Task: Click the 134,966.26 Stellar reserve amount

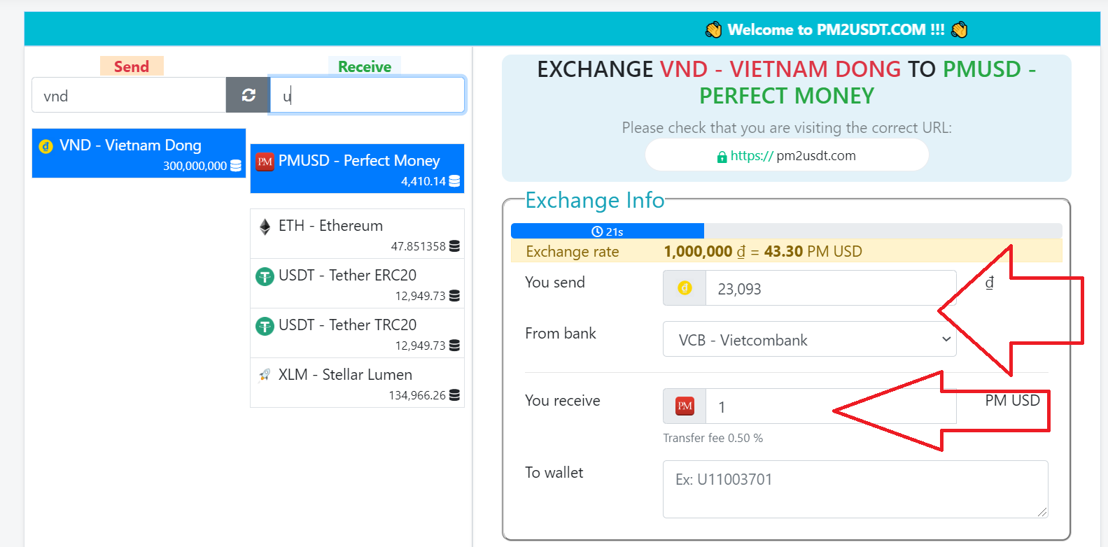Action: (x=417, y=395)
